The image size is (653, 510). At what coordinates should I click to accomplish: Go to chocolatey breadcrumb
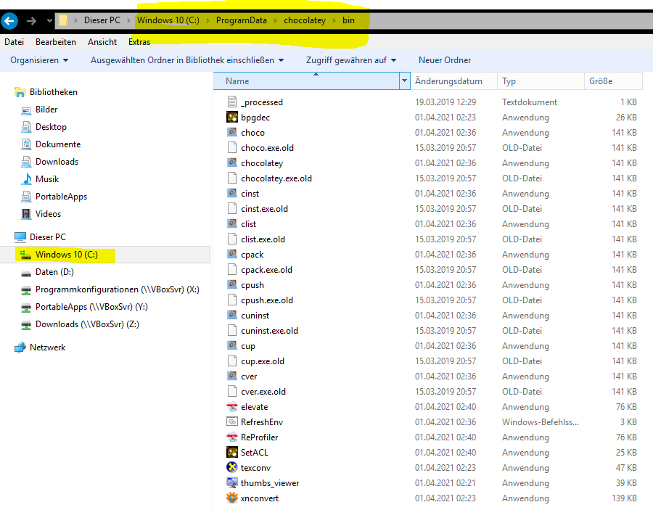[x=305, y=20]
